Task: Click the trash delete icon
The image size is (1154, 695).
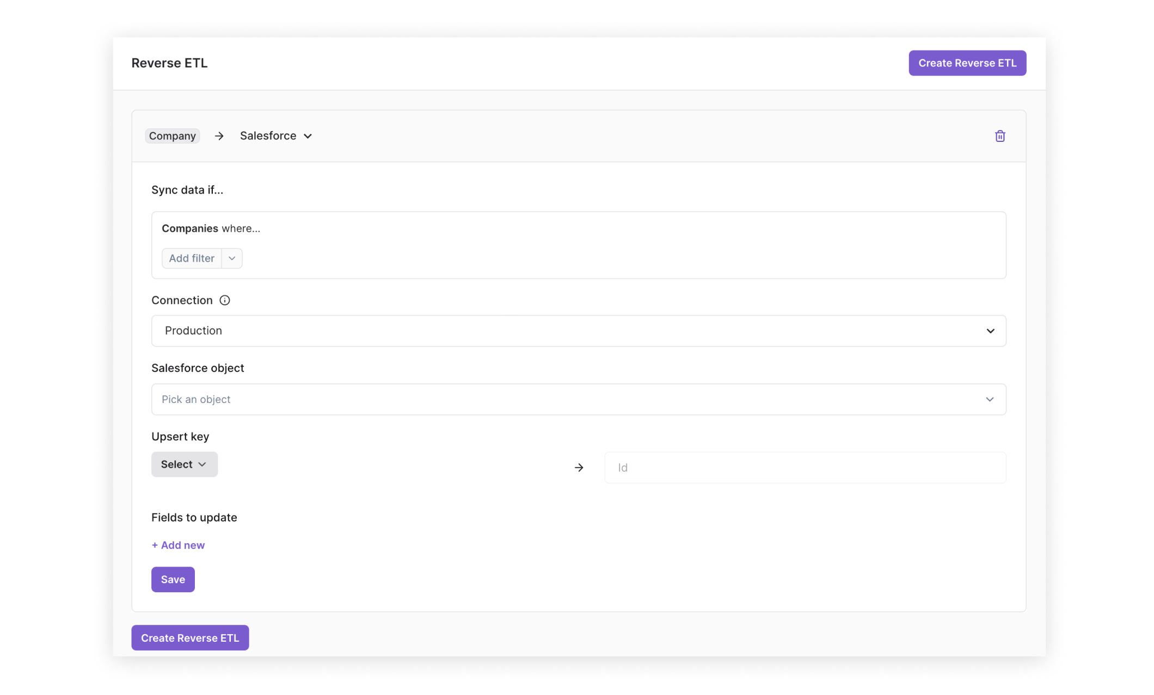Action: (999, 136)
